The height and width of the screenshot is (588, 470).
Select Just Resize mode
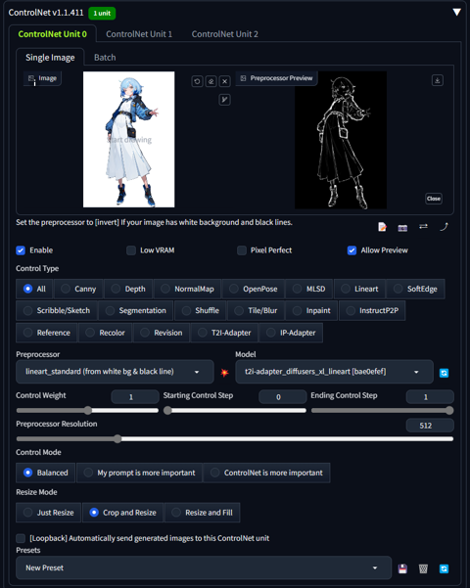coord(48,513)
